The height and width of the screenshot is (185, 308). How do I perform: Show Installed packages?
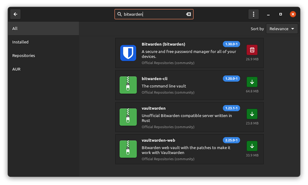point(43,42)
